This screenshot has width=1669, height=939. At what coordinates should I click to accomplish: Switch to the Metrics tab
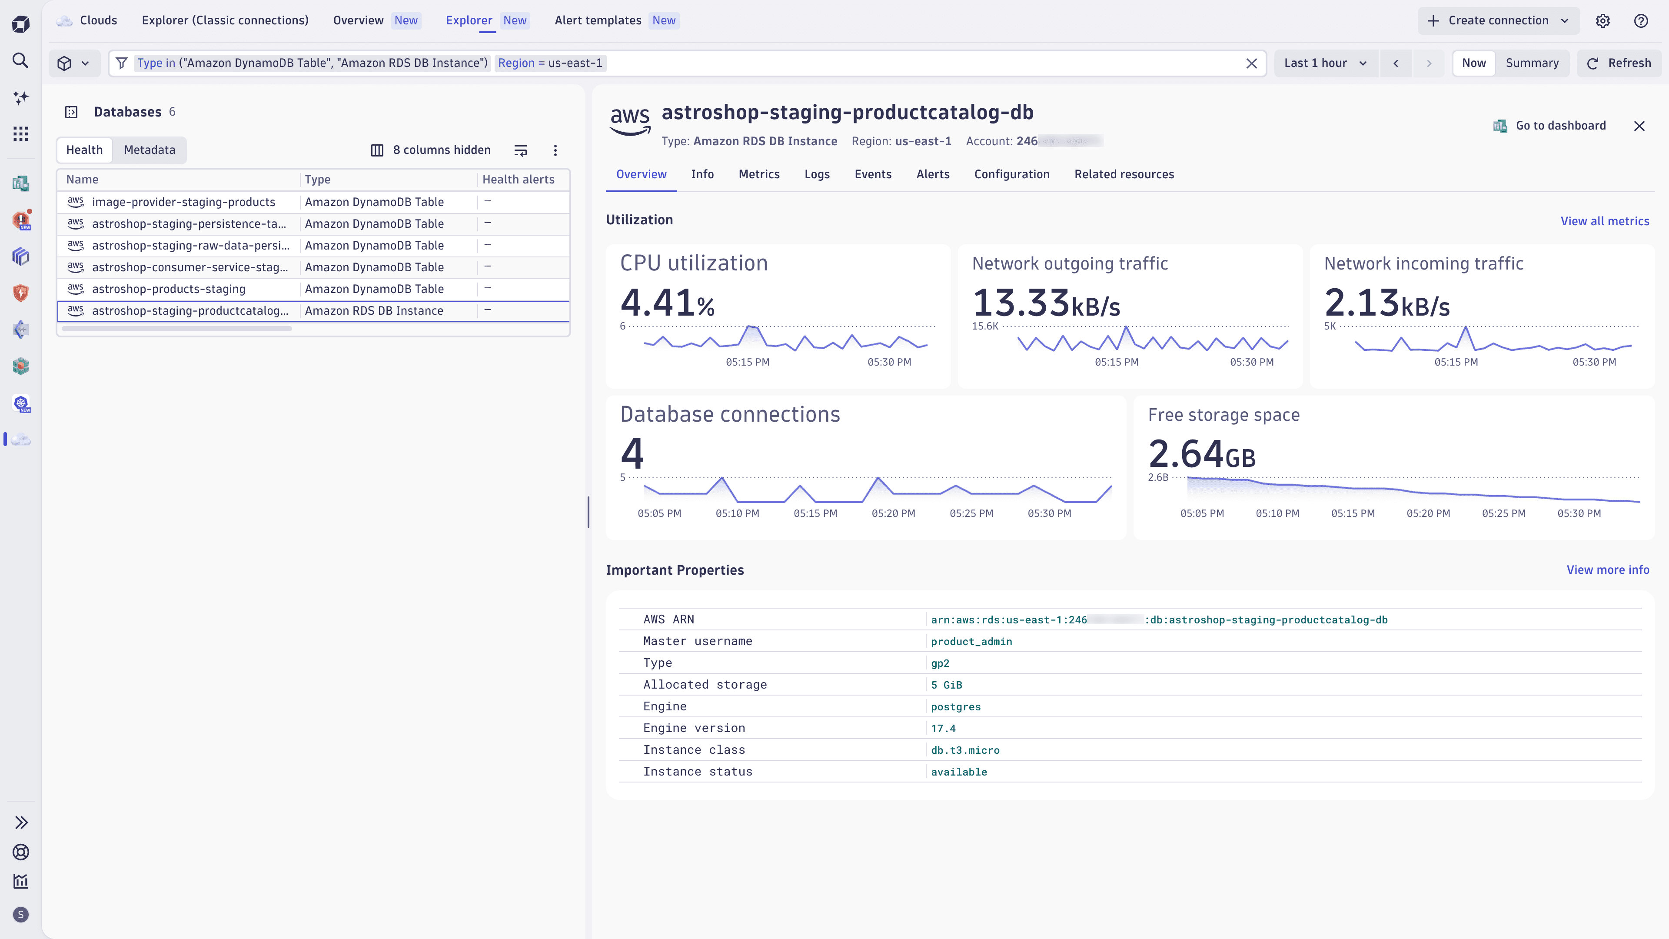[759, 174]
